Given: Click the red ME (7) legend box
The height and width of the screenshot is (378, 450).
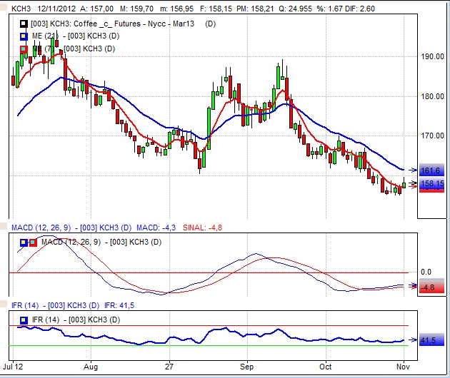Looking at the screenshot, I should [x=24, y=48].
